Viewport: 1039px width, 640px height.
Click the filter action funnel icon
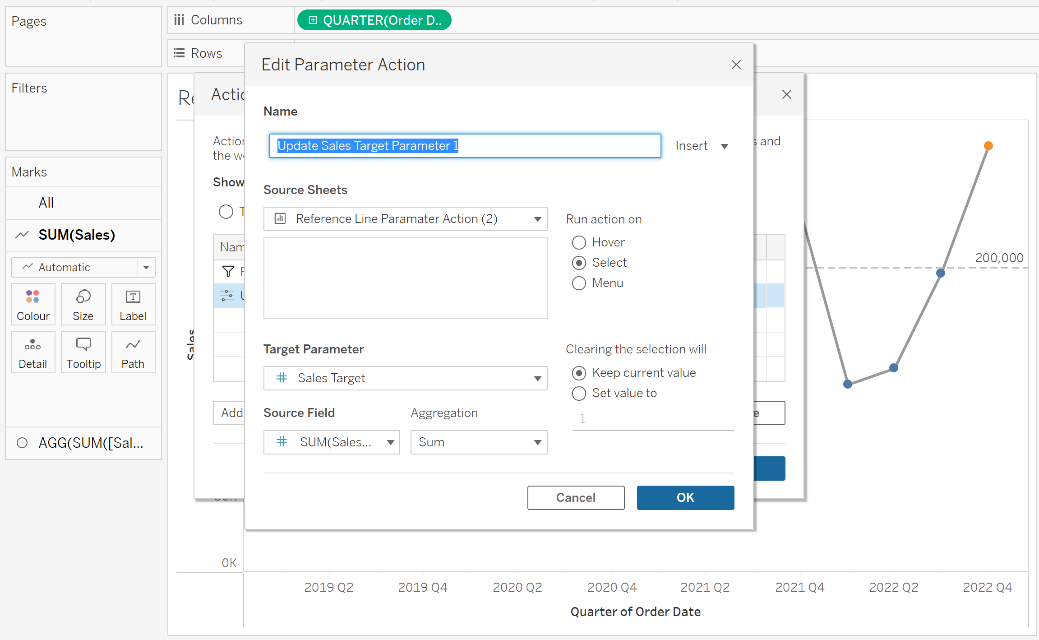click(228, 271)
